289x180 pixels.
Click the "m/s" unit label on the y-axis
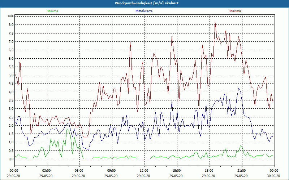[x=10, y=16]
